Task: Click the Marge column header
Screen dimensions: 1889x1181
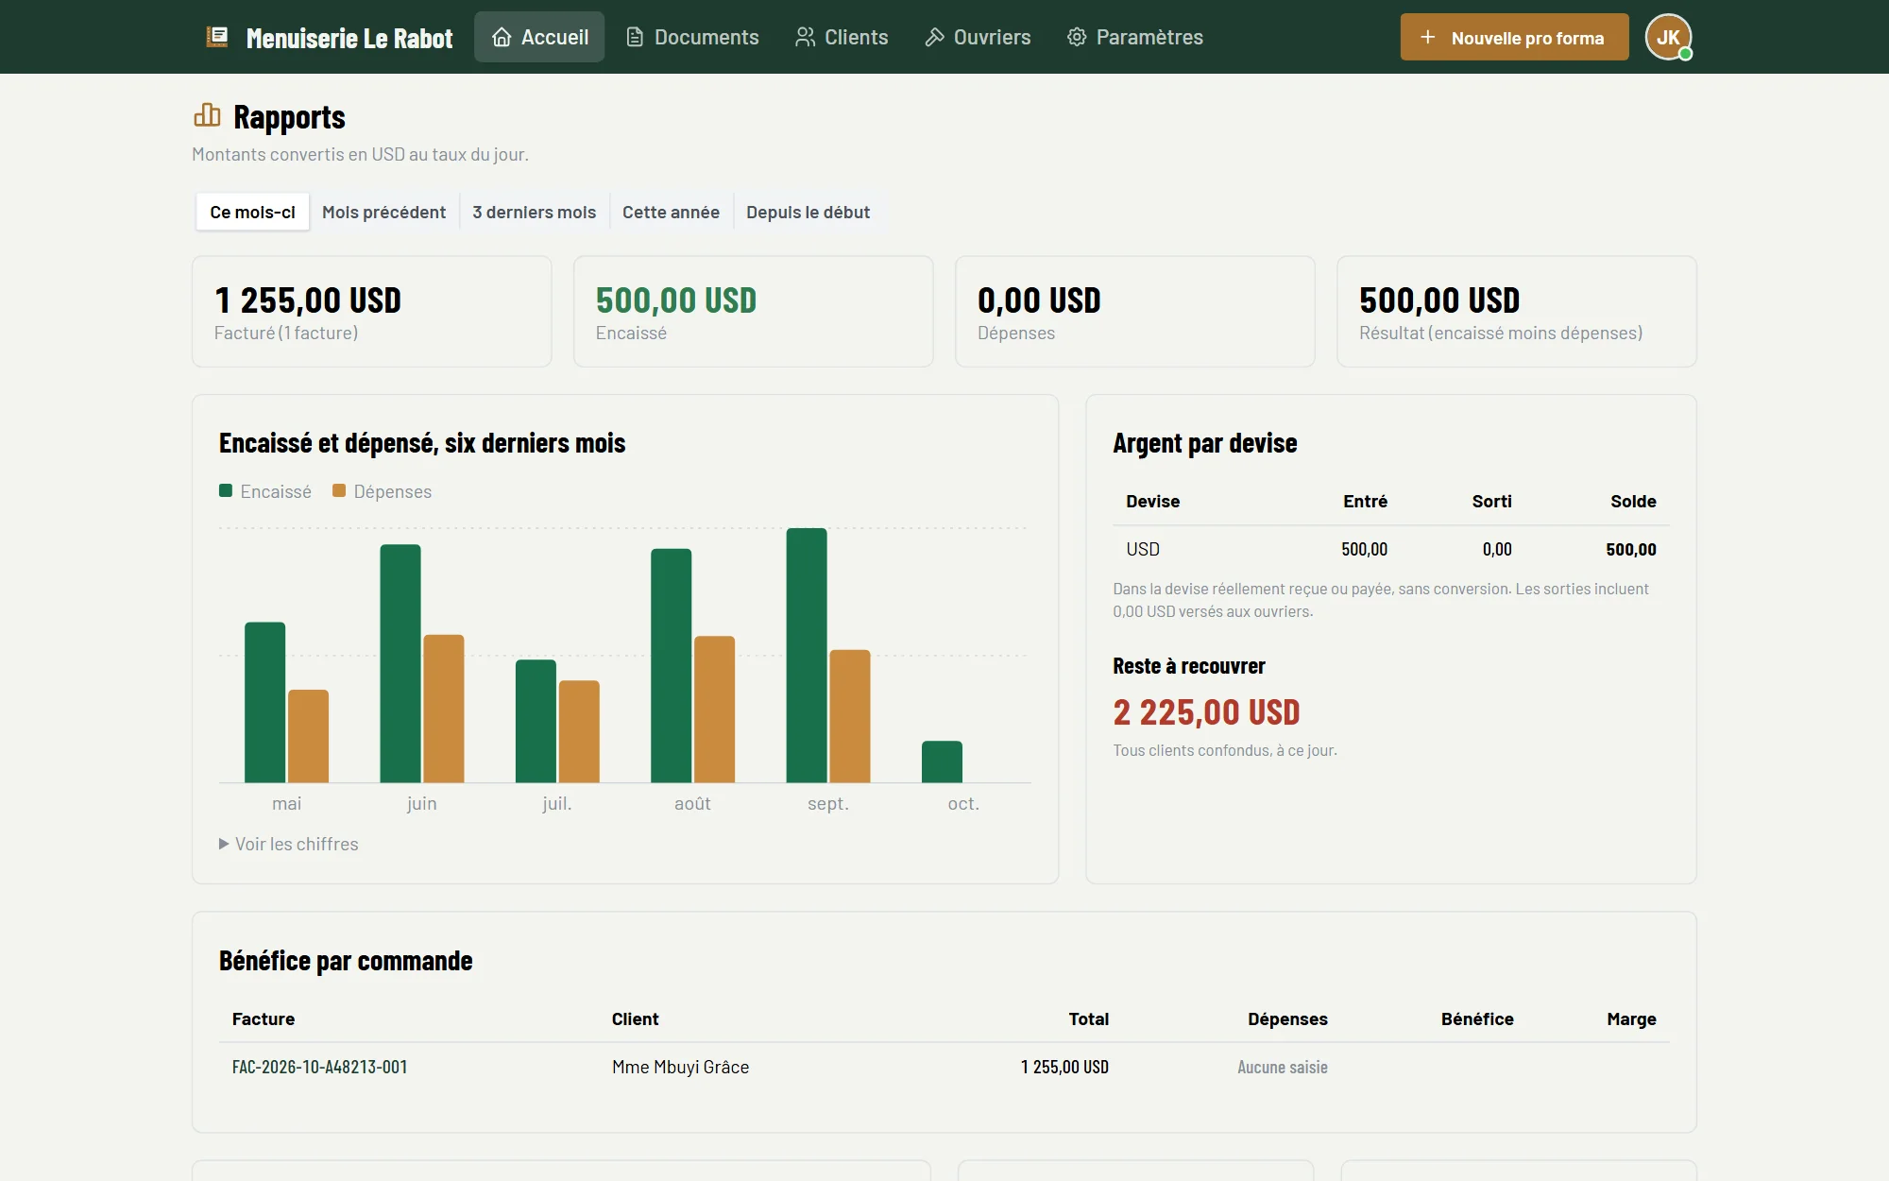Action: click(x=1631, y=1018)
